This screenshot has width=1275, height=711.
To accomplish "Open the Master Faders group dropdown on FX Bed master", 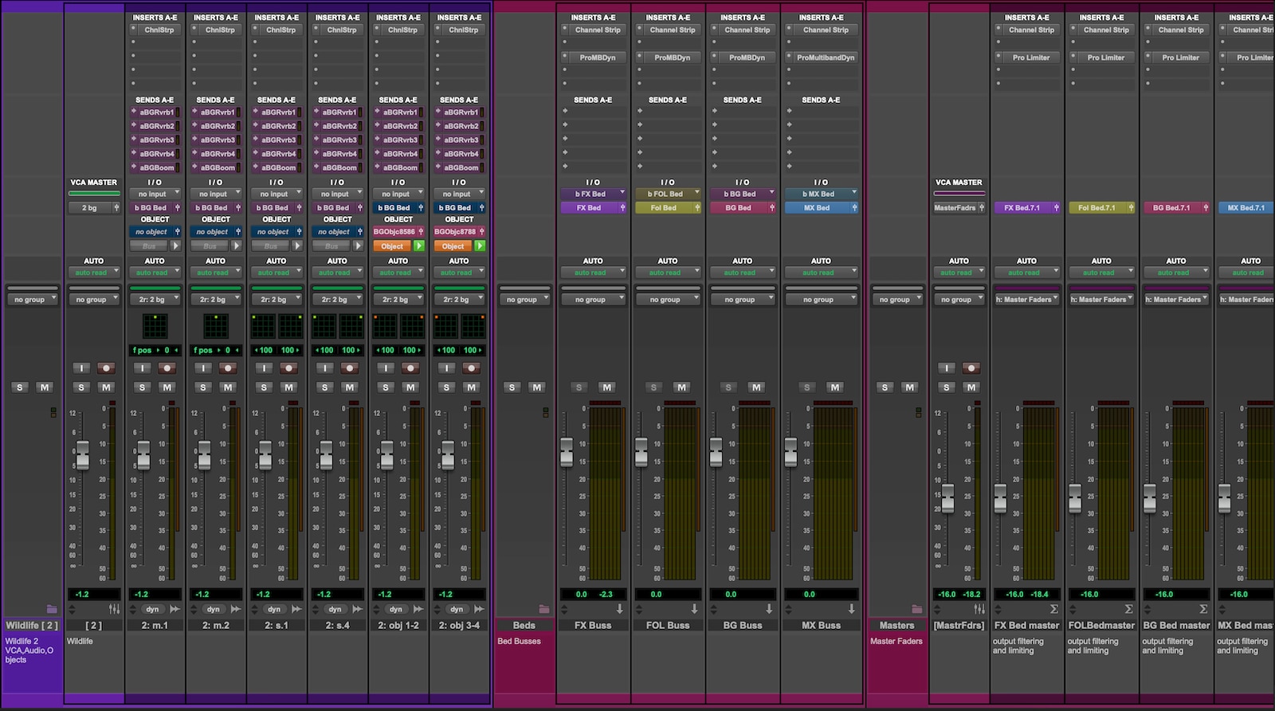I will pyautogui.click(x=1026, y=300).
